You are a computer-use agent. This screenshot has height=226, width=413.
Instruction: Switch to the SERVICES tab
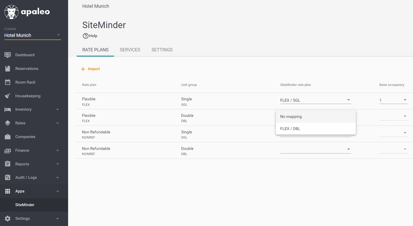click(130, 50)
